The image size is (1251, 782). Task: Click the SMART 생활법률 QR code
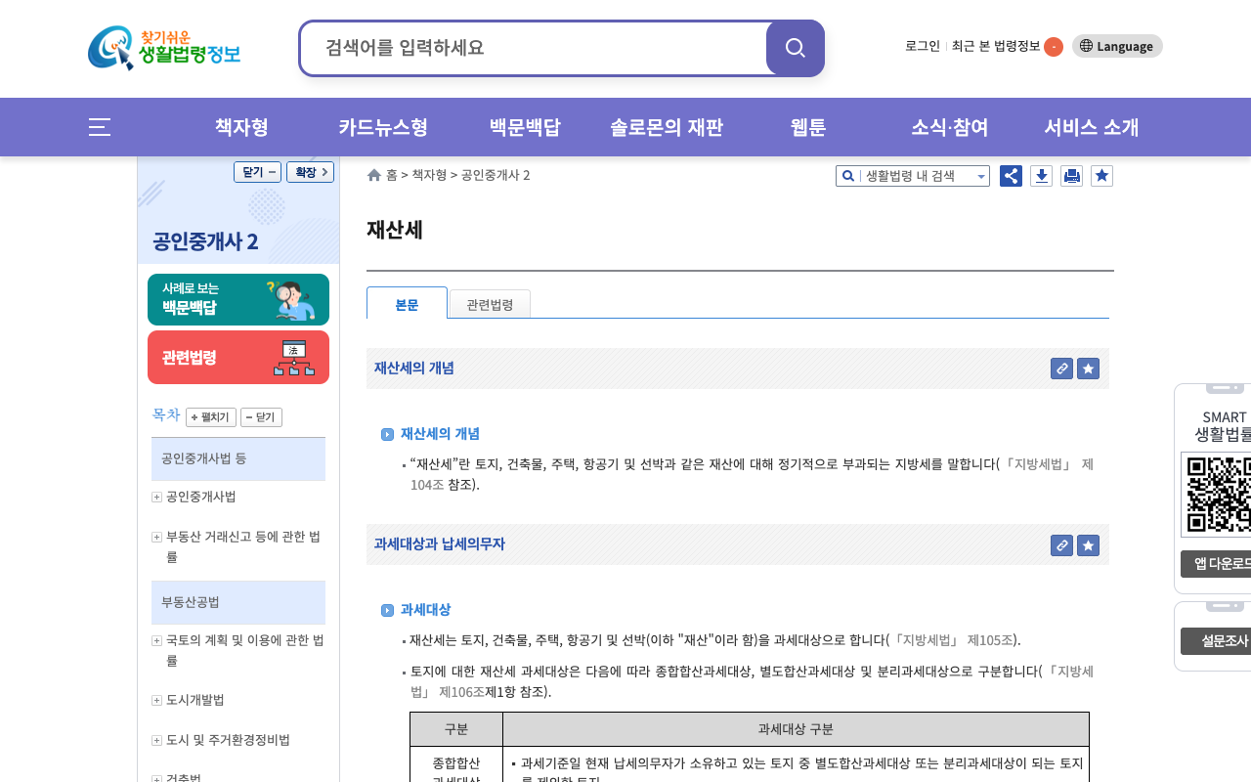(1217, 494)
